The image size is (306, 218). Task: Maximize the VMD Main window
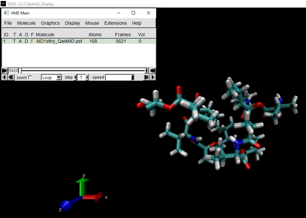pyautogui.click(x=133, y=13)
